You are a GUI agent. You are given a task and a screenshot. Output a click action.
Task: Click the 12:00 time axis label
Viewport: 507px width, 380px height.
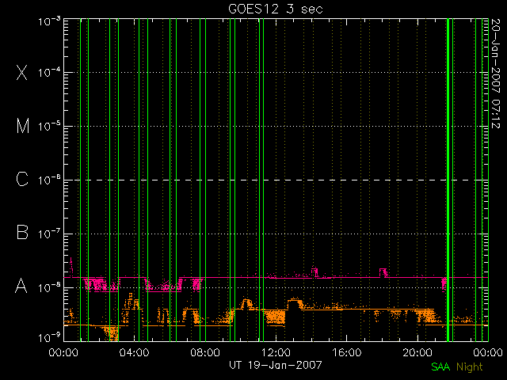276,352
